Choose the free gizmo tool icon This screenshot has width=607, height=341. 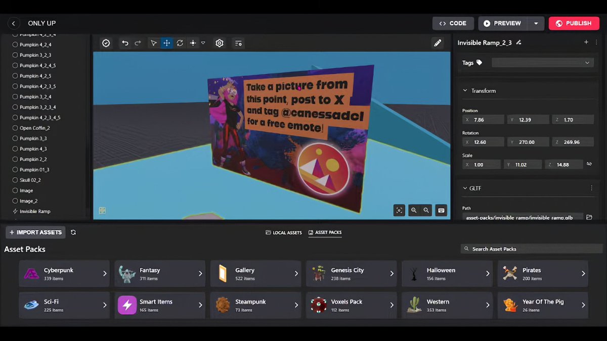point(193,43)
